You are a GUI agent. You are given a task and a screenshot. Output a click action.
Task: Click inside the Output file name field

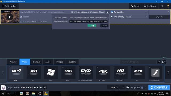pyautogui.click(x=88, y=21)
